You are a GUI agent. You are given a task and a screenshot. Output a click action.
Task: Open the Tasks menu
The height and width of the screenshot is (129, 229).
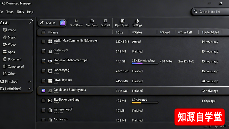pos(10,12)
